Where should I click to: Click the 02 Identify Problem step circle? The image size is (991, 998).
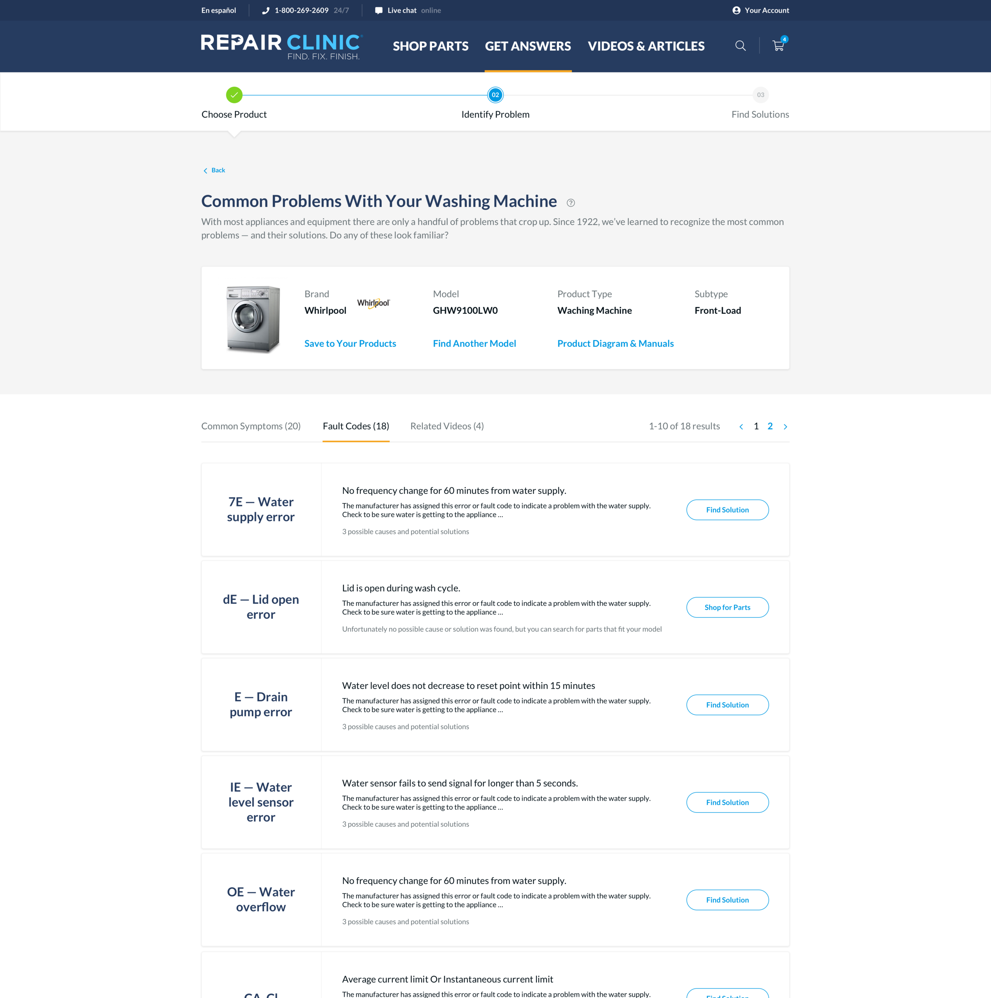(x=495, y=95)
